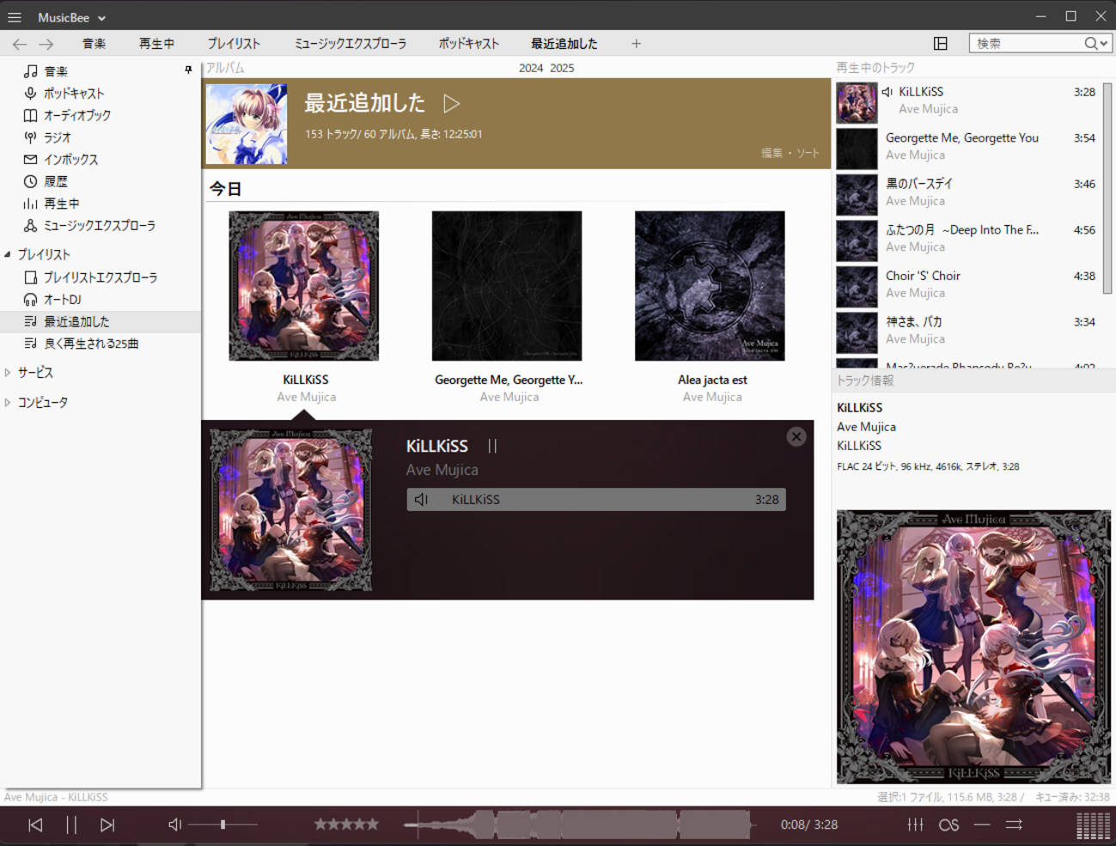Click the large KiLLKiSS artwork in track info
1116x846 pixels.
[973, 647]
